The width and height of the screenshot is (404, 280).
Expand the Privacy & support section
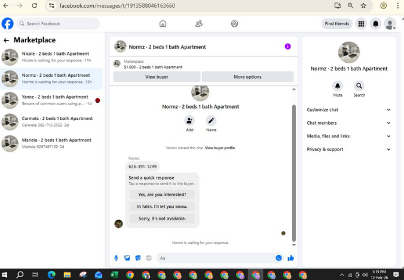(x=348, y=149)
